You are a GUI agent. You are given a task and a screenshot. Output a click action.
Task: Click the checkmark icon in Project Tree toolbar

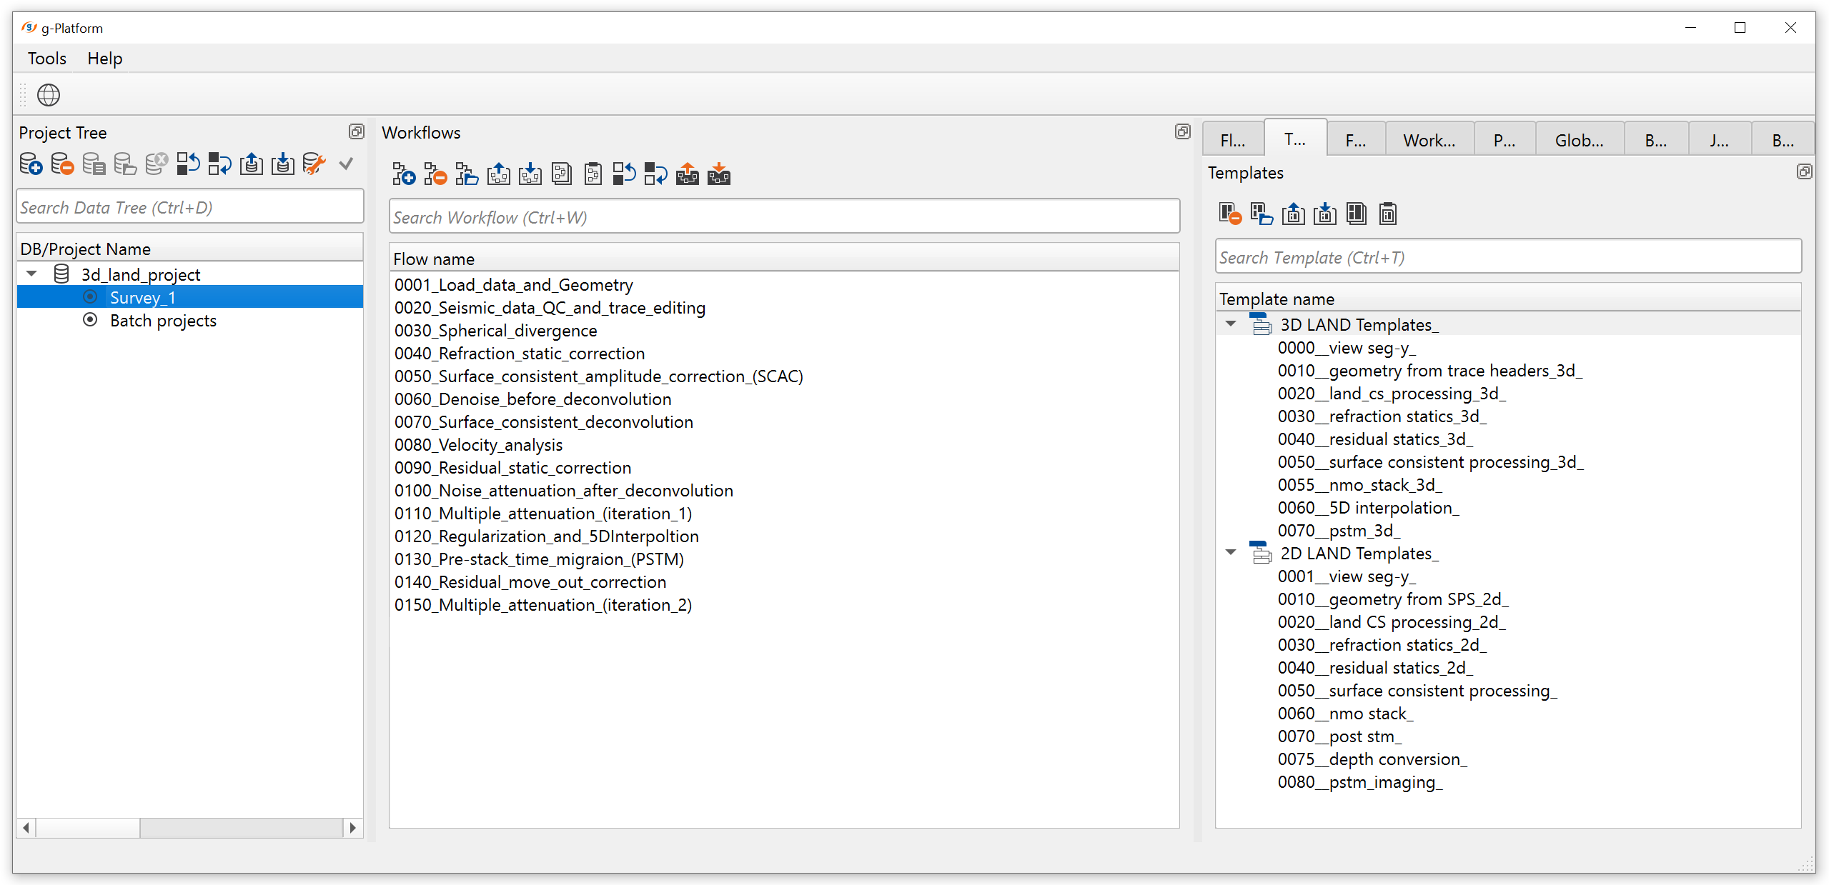tap(346, 164)
